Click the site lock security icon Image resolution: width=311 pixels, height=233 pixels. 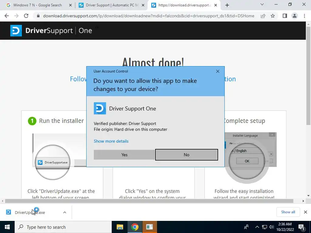pos(38,16)
